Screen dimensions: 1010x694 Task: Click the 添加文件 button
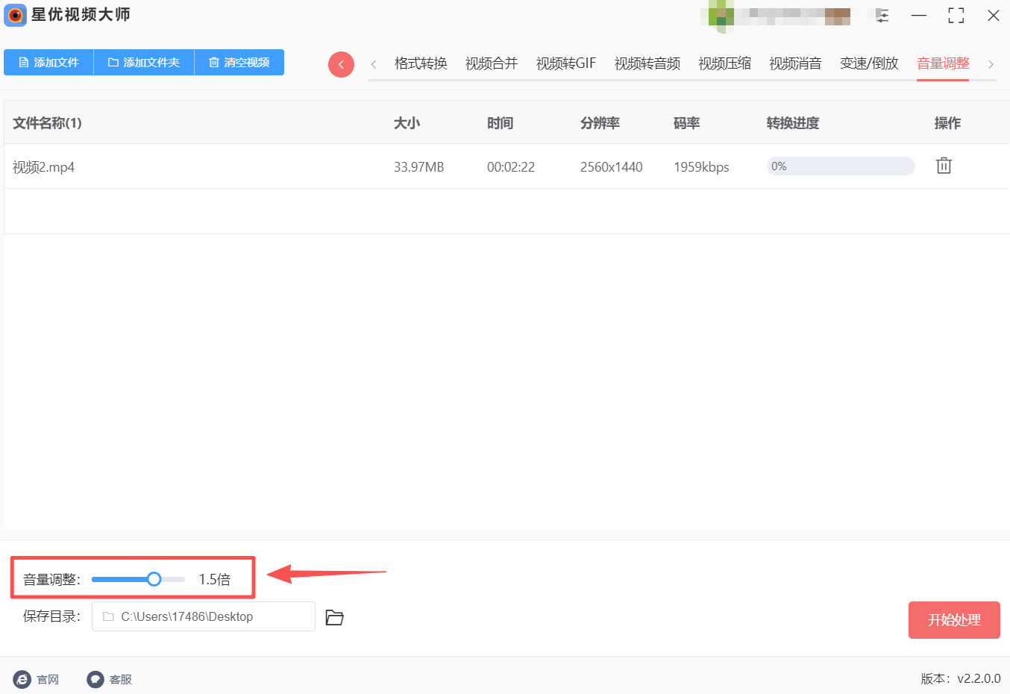point(48,63)
